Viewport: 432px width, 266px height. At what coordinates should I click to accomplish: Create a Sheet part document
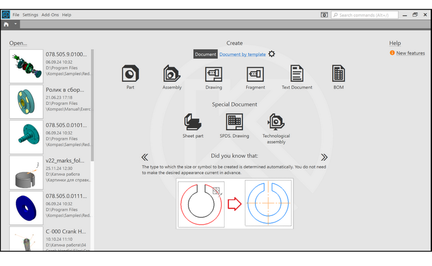193,122
